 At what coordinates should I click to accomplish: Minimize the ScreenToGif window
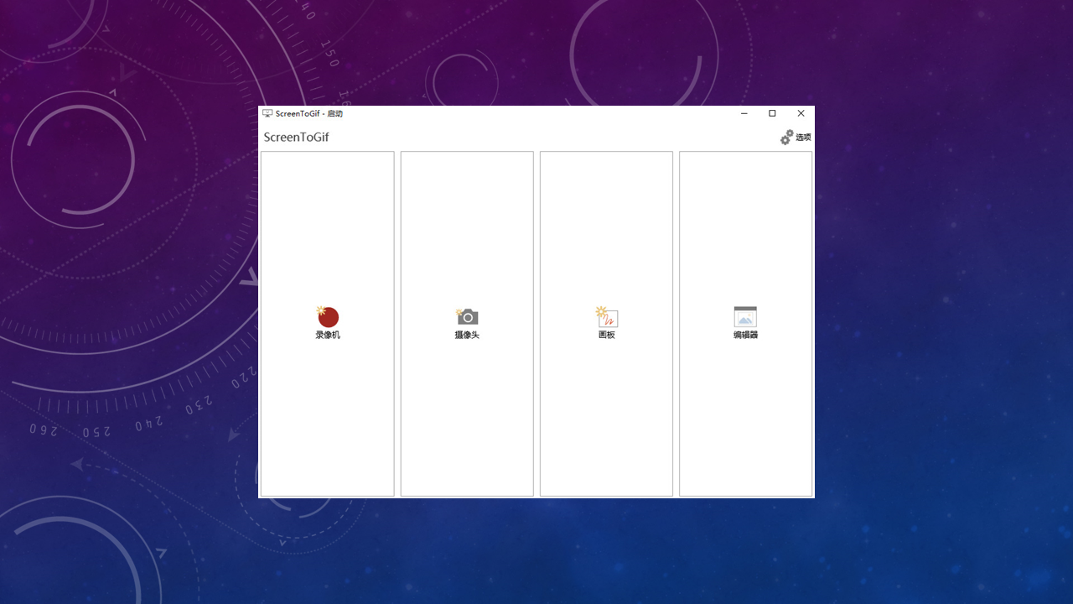click(744, 113)
